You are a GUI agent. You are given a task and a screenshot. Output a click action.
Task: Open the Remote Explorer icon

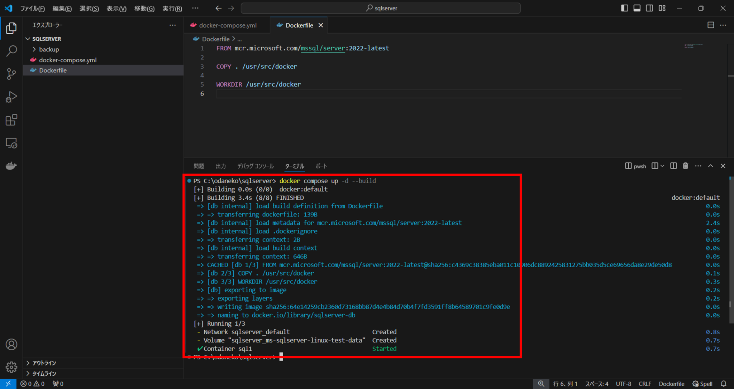point(11,143)
